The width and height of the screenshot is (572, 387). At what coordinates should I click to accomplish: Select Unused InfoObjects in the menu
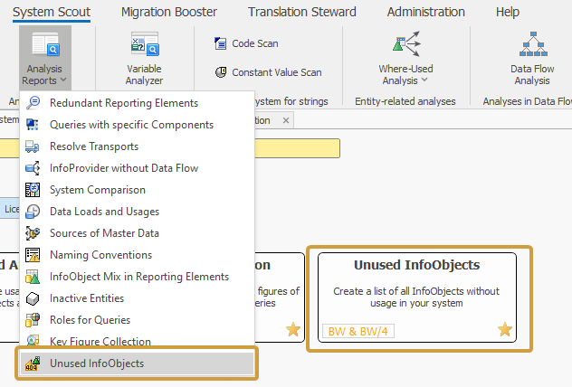(x=96, y=363)
